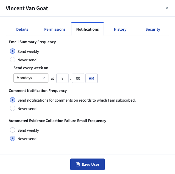Toggle the AM period button
Image resolution: width=175 pixels, height=174 pixels.
point(92,78)
